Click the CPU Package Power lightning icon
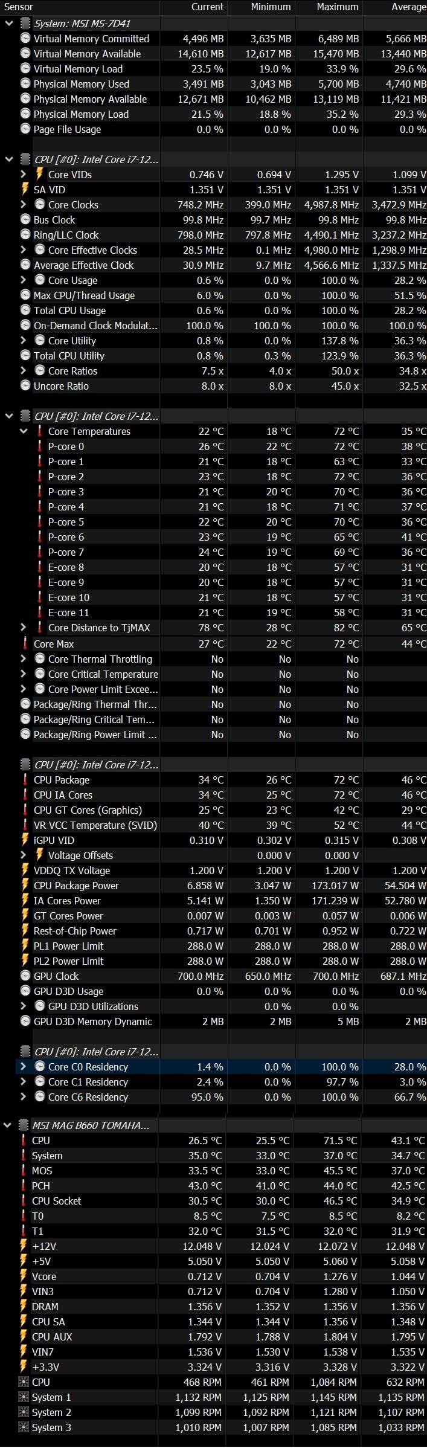The width and height of the screenshot is (427, 1448). [x=25, y=886]
